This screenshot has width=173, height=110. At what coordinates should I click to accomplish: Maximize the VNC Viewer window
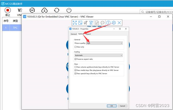(159, 16)
